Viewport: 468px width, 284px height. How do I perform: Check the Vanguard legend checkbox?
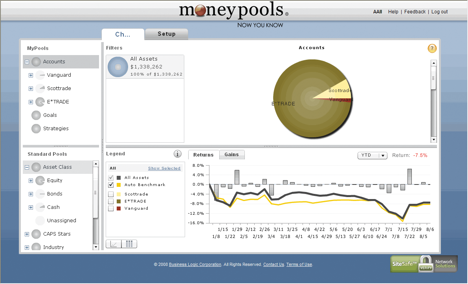point(111,208)
